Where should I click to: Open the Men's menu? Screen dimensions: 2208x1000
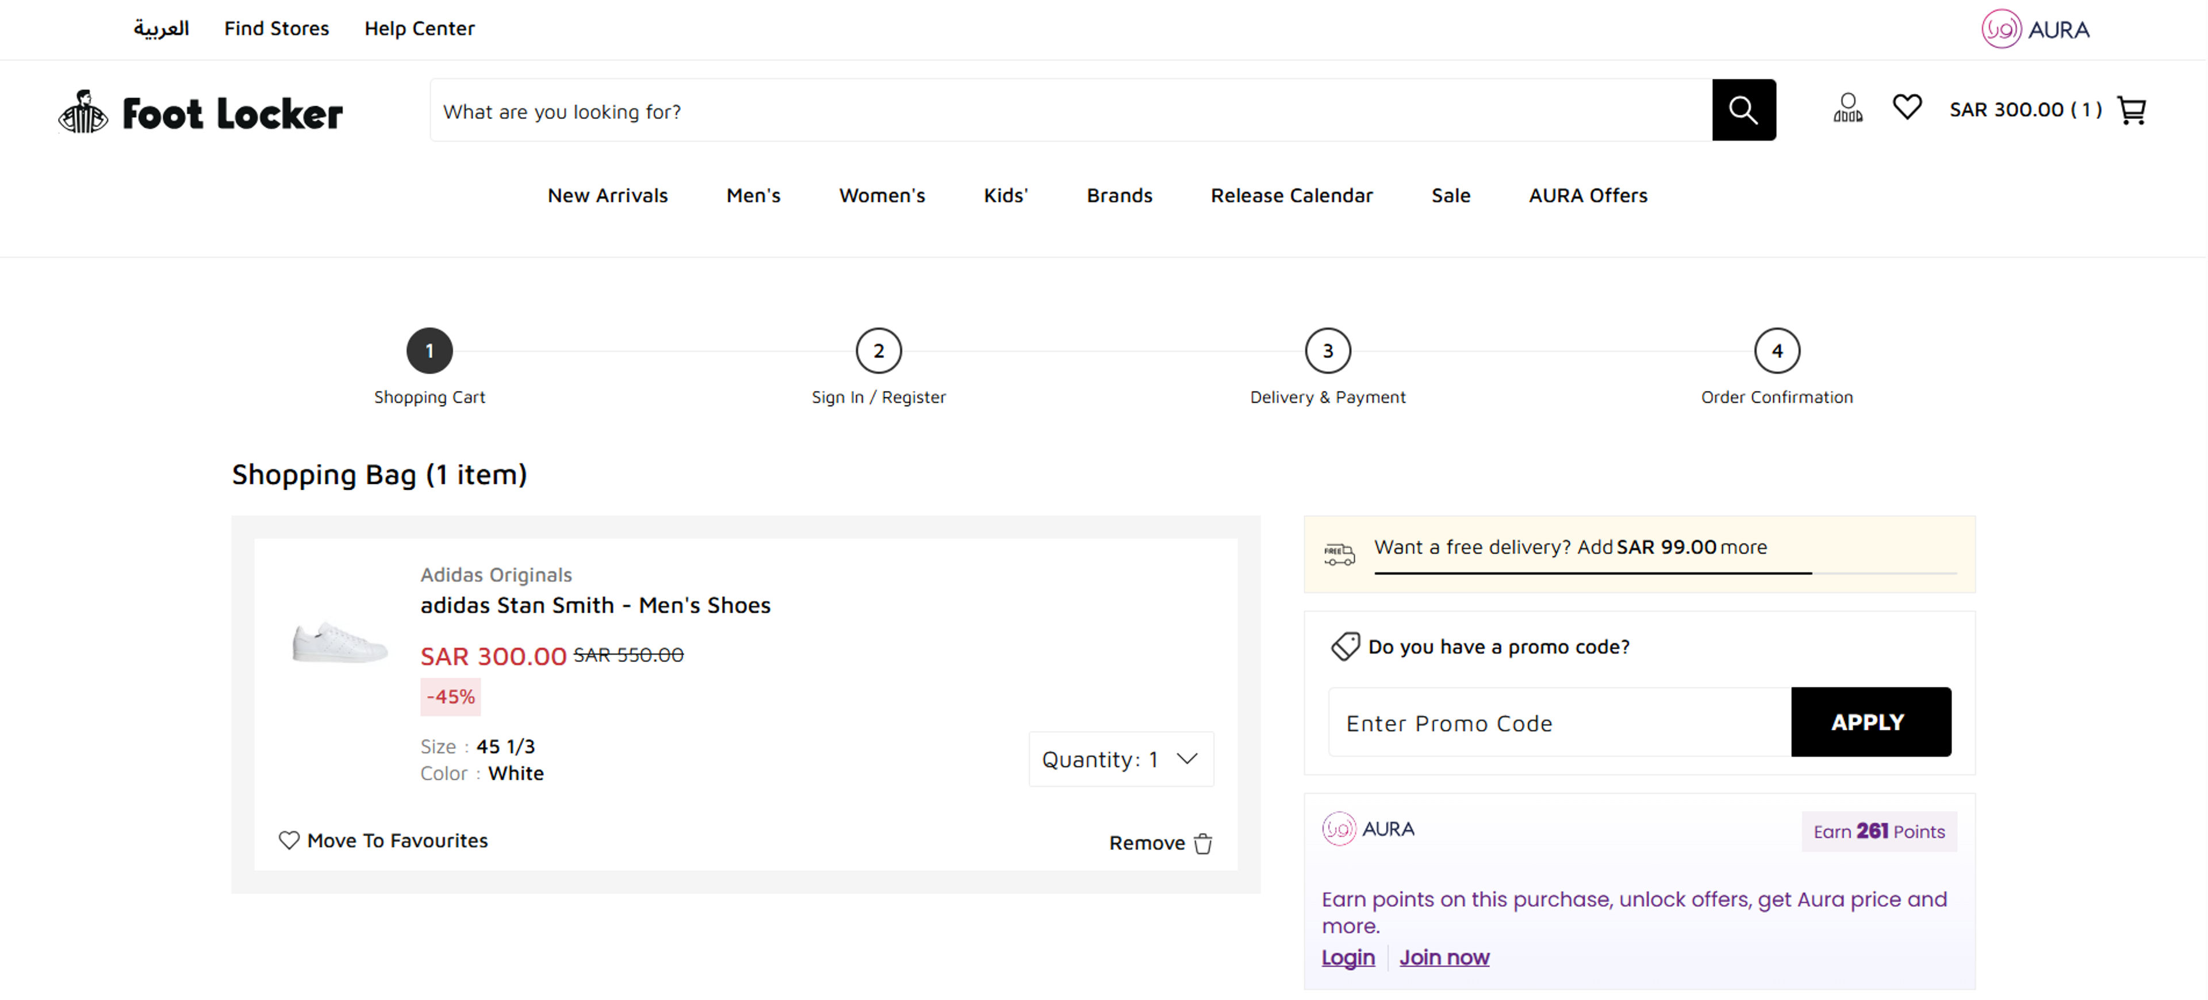pos(753,195)
